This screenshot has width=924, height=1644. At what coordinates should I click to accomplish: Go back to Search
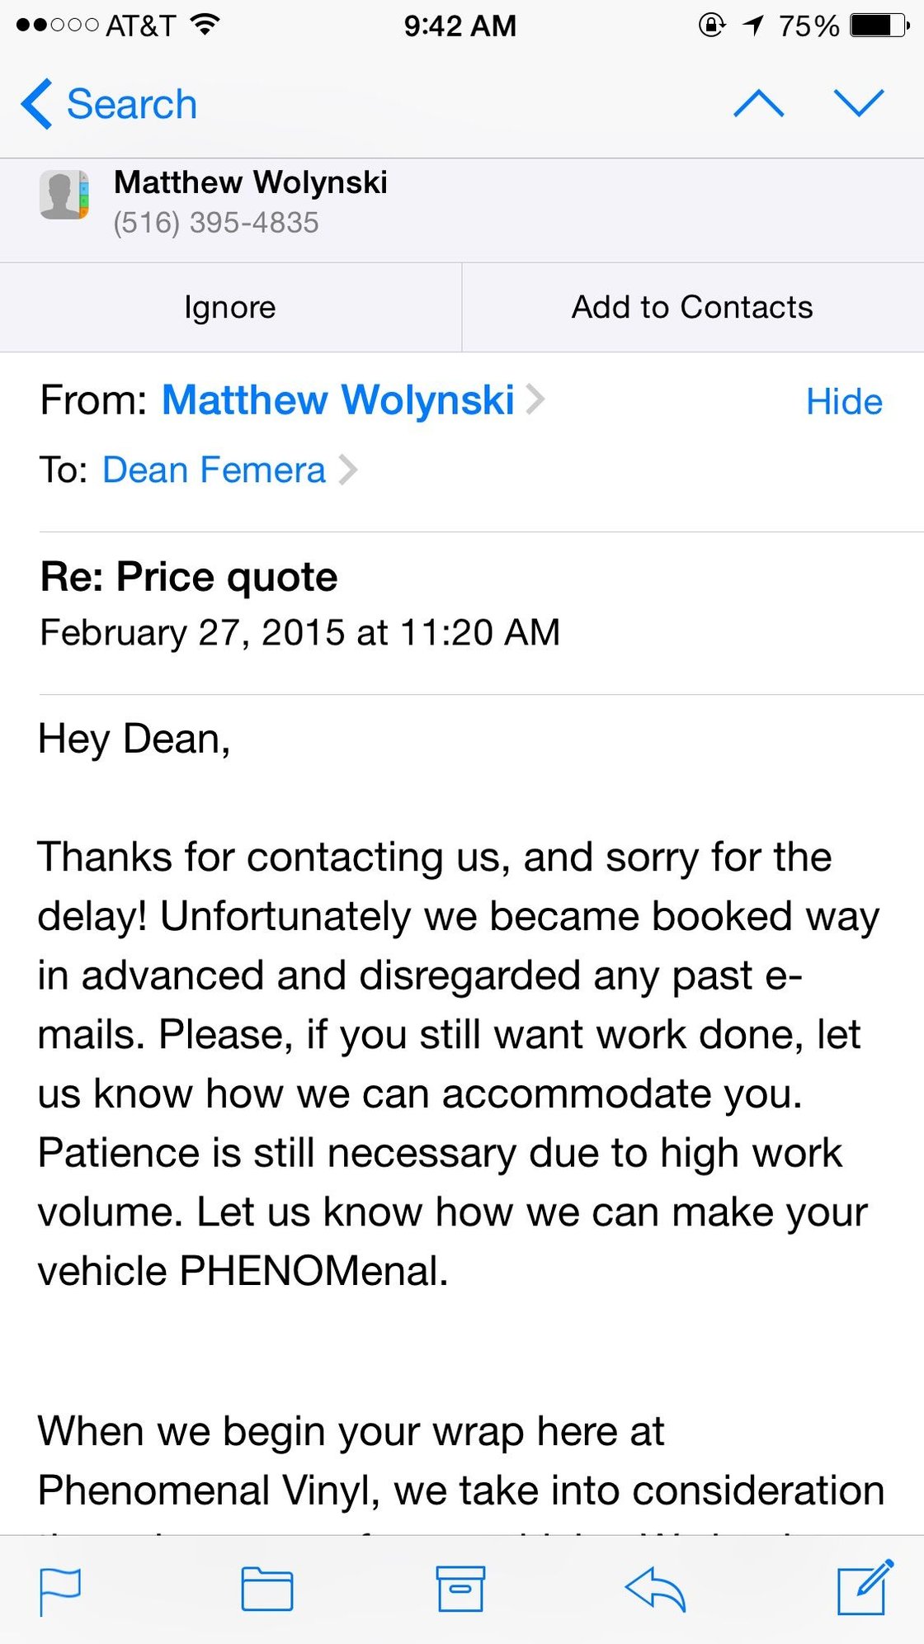pos(110,104)
